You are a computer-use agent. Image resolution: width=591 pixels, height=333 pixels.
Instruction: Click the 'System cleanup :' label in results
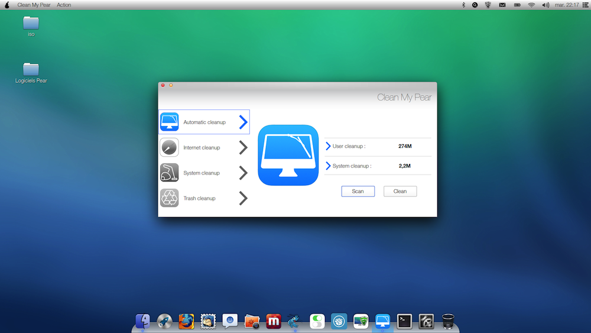coord(352,166)
